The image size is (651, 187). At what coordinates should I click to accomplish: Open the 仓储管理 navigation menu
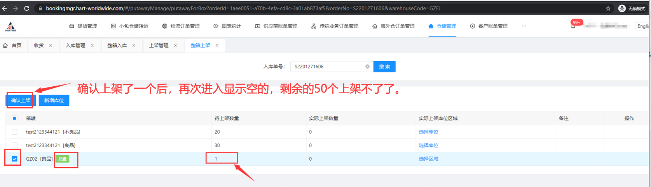click(x=442, y=26)
